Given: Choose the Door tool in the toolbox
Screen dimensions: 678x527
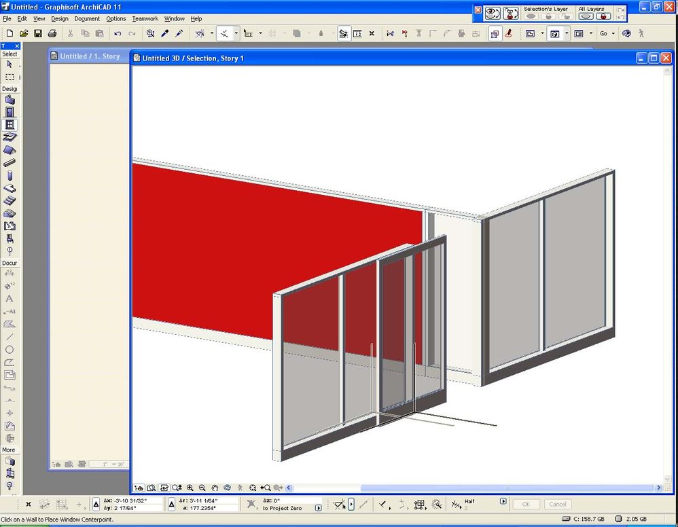Looking at the screenshot, I should [x=10, y=113].
